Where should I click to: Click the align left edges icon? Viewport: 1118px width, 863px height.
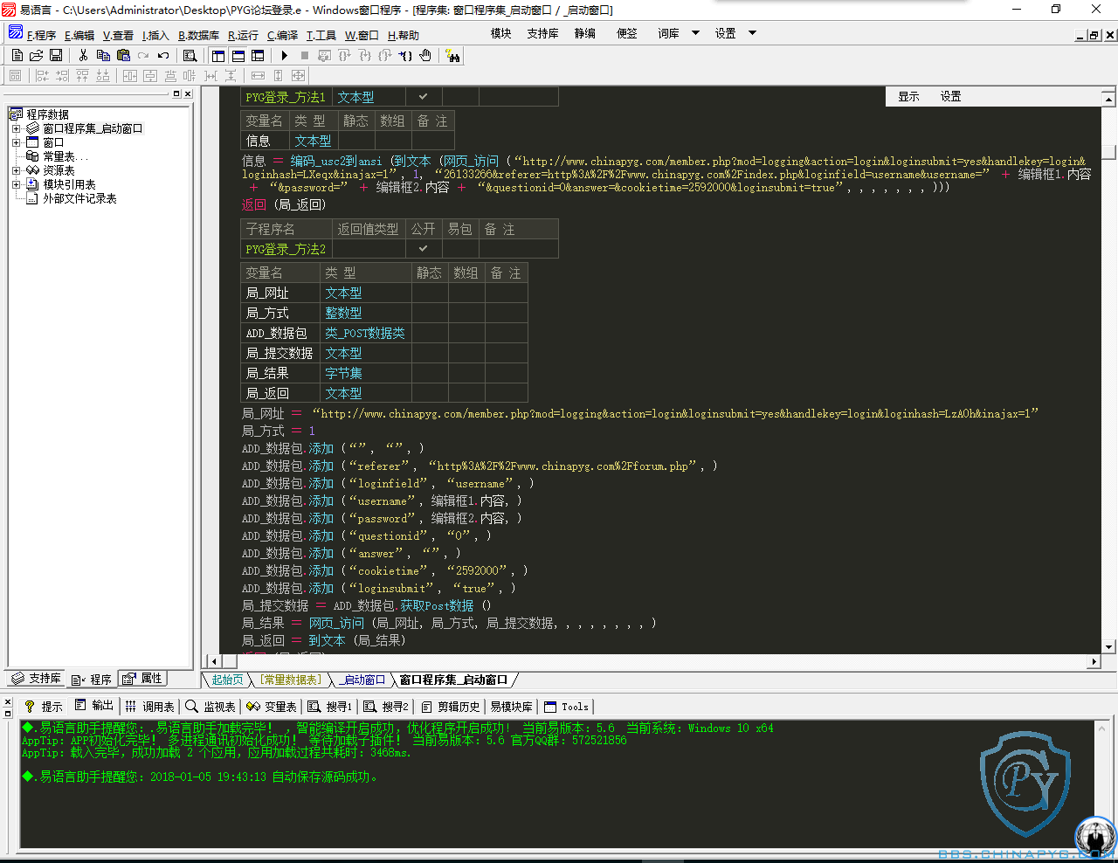[42, 76]
